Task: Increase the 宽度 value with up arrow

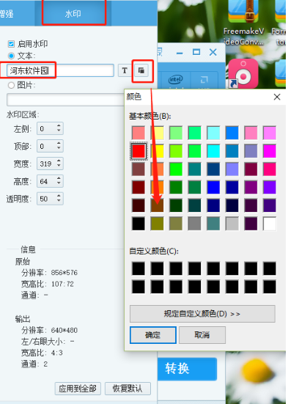Action: point(59,161)
